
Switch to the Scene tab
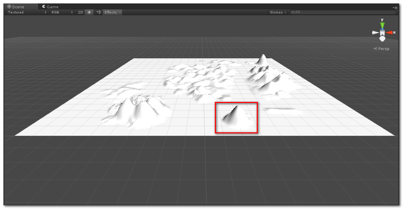(x=20, y=7)
